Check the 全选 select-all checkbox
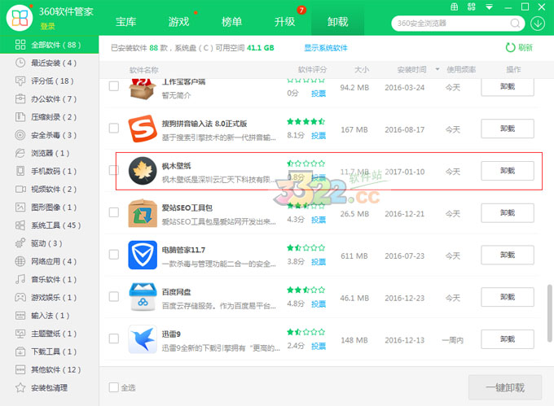The height and width of the screenshot is (406, 554). point(114,387)
